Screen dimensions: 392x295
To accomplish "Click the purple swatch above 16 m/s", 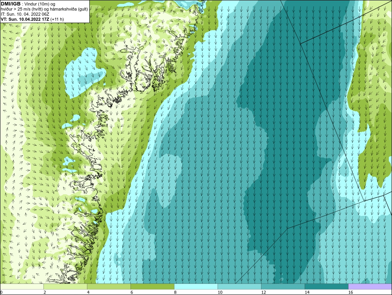I will click(370, 286).
